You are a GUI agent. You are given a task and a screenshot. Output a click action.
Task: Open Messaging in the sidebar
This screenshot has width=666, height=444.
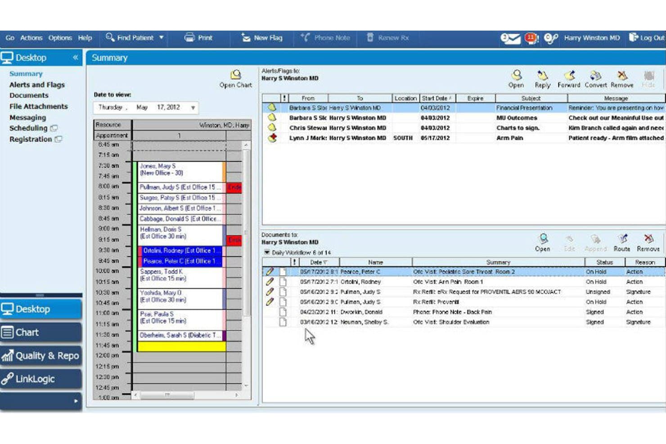click(27, 117)
